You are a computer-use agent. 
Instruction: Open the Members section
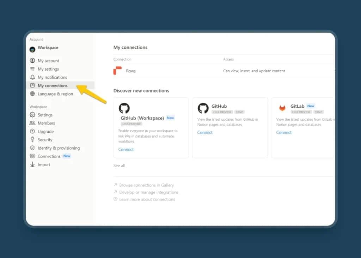tap(46, 123)
